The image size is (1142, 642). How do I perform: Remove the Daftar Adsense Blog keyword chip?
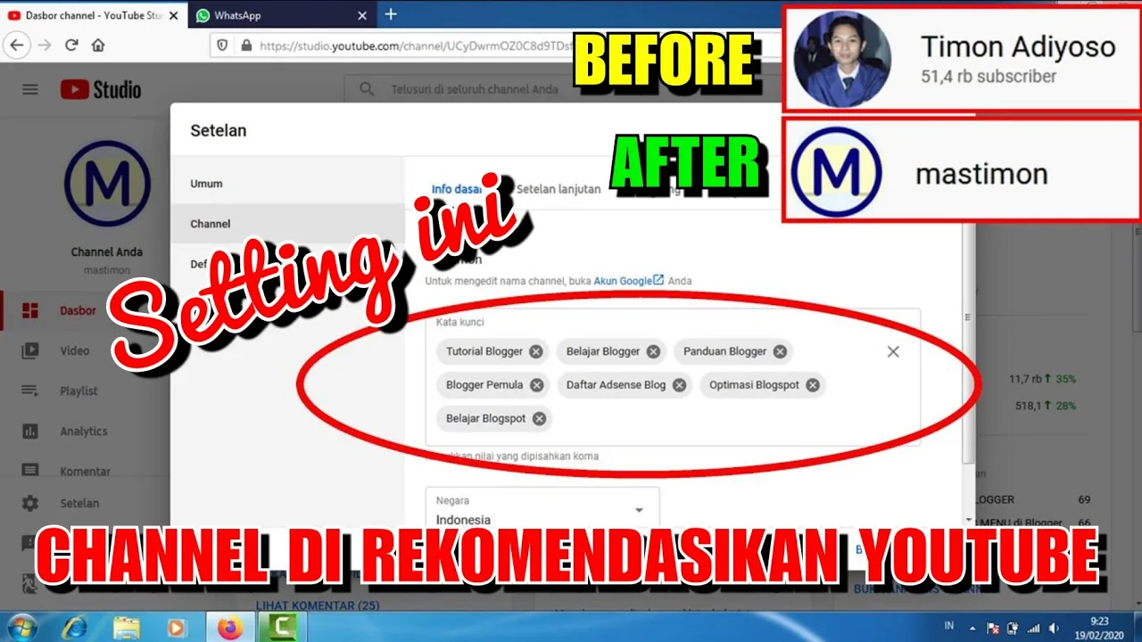679,385
